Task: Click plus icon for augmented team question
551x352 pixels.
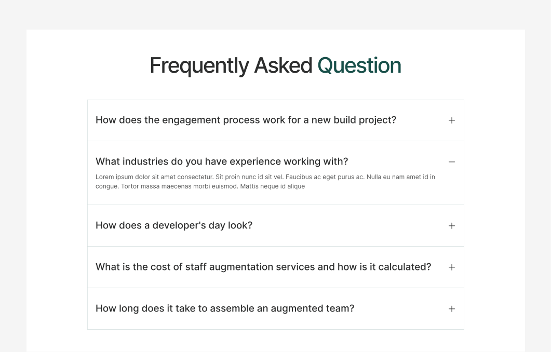Action: [x=452, y=309]
